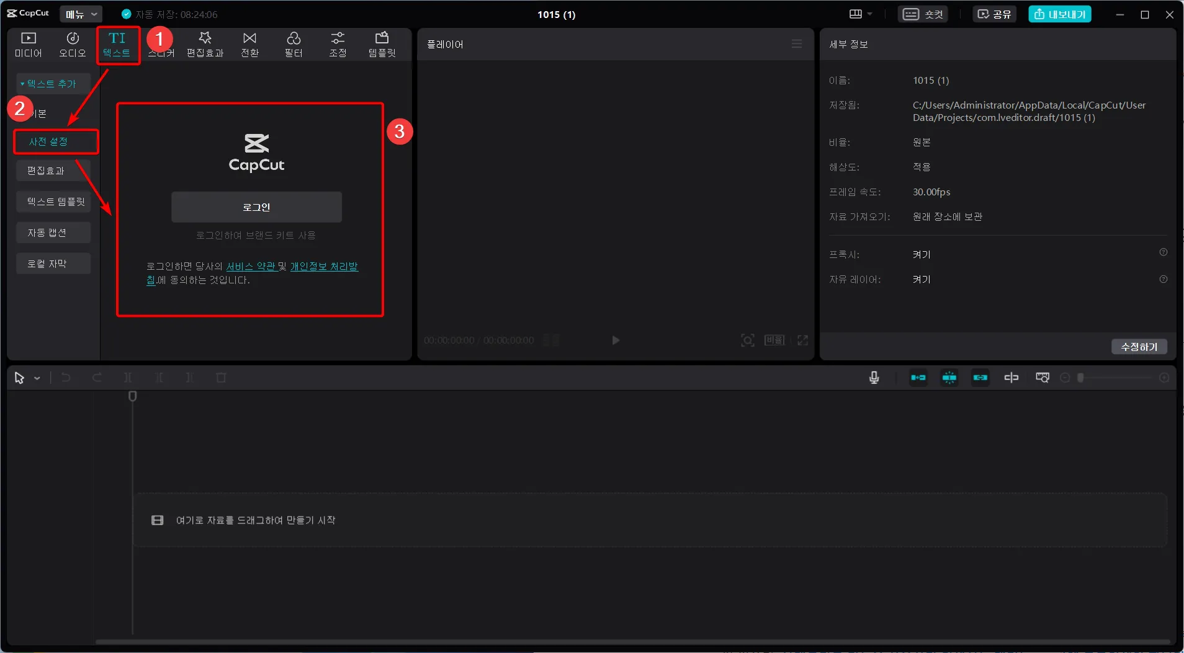Viewport: 1184px width, 653px height.
Task: Toggle auto snapping
Action: 949,378
